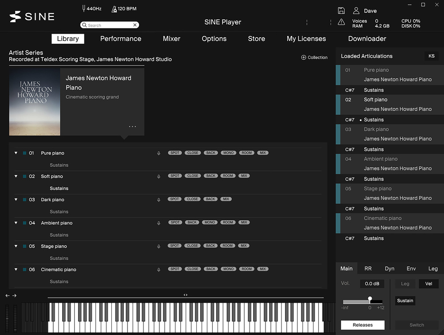Click the volume slider handle
The image size is (444, 335).
coord(370,299)
